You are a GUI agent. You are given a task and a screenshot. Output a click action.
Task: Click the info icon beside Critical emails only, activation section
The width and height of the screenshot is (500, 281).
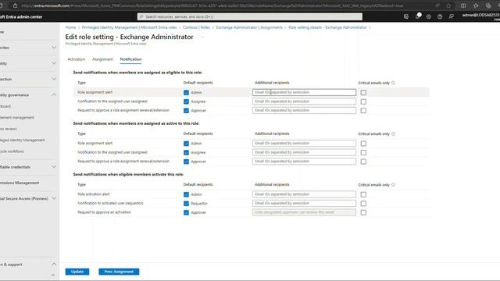(x=393, y=185)
